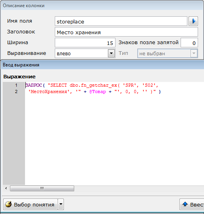Click line number 2 in editor gutter
The image size is (204, 214).
click(16, 91)
